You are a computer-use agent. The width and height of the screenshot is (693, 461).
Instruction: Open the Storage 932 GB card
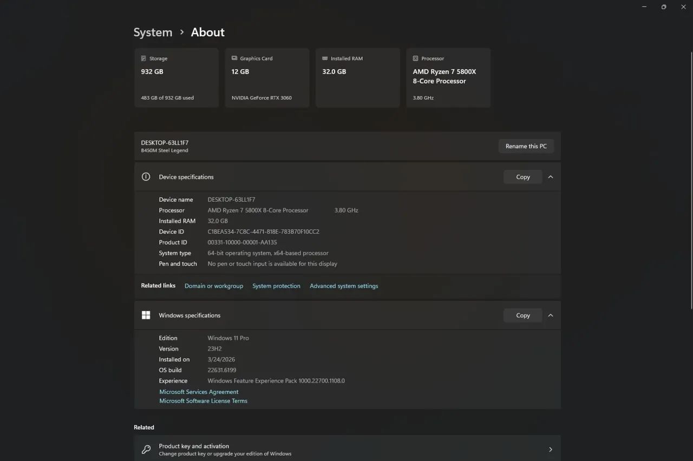click(x=176, y=78)
